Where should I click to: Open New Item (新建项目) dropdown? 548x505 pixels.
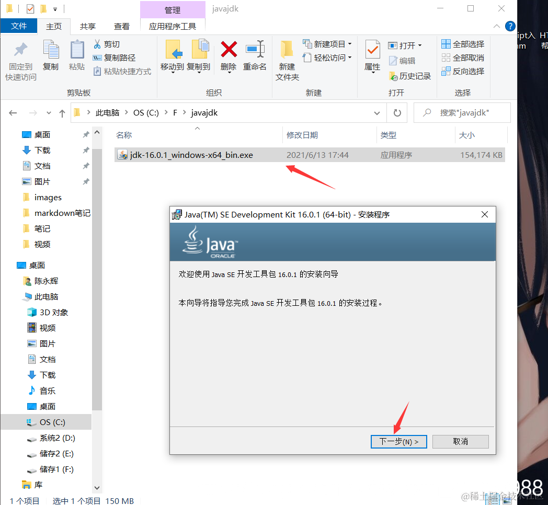(x=327, y=44)
